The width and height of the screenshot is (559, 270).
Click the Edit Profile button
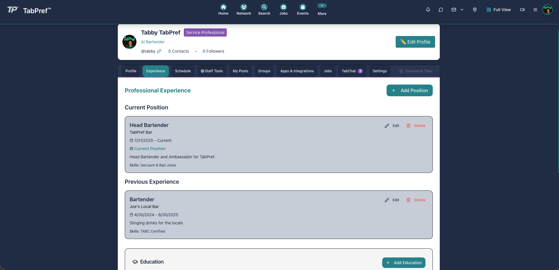coord(415,42)
